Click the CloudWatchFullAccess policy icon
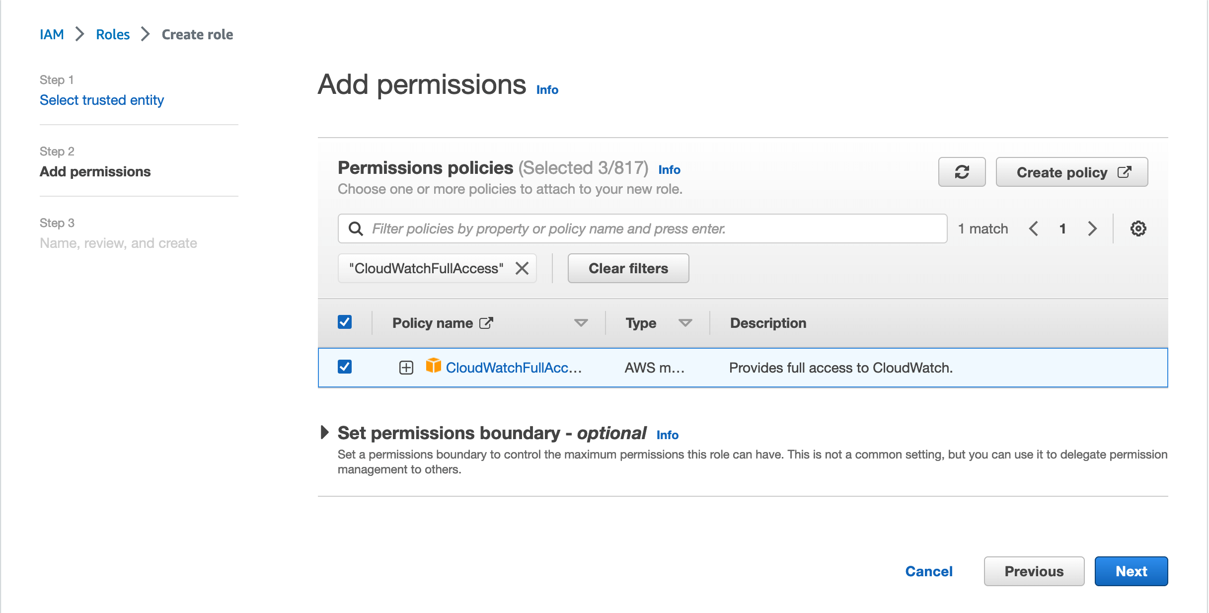This screenshot has width=1209, height=613. (x=433, y=367)
